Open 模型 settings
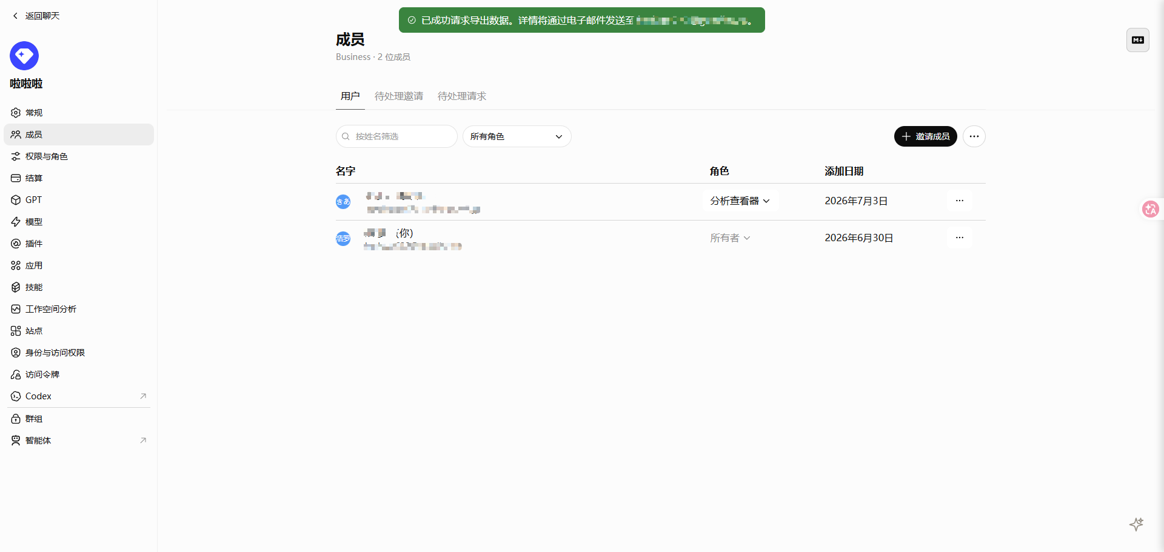Image resolution: width=1164 pixels, height=552 pixels. (79, 222)
